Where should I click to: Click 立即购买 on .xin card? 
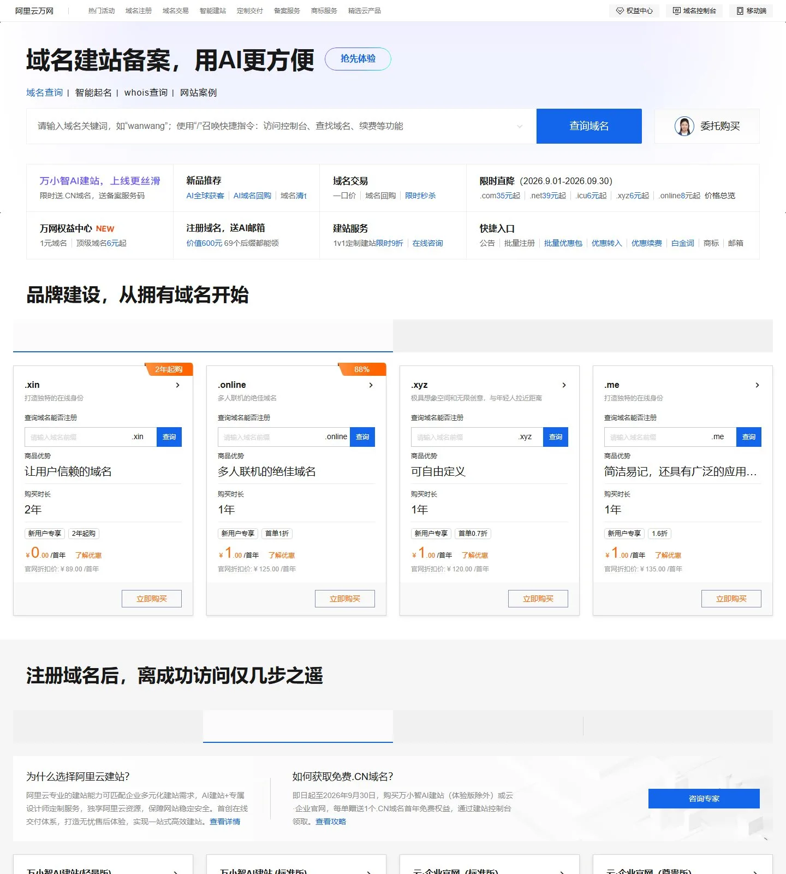pos(152,599)
